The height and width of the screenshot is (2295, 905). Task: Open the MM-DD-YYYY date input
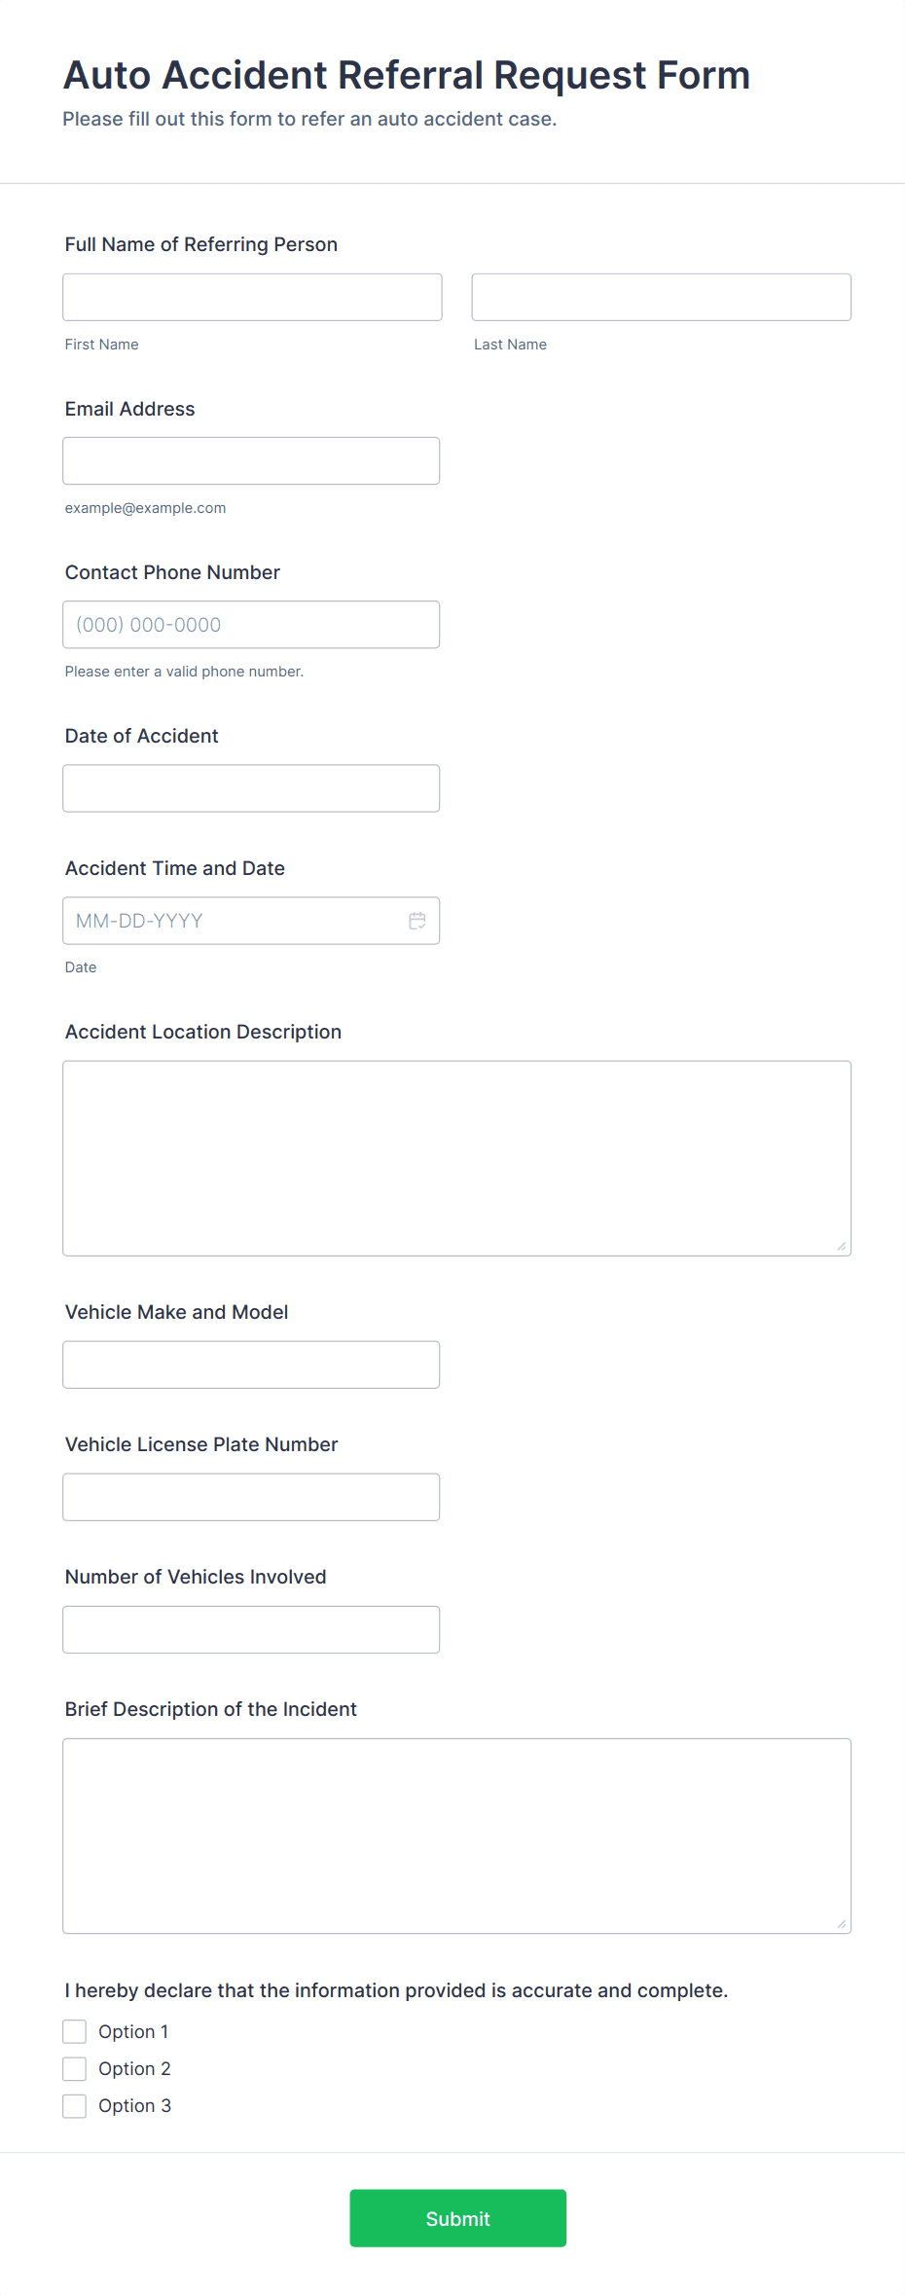point(234,921)
